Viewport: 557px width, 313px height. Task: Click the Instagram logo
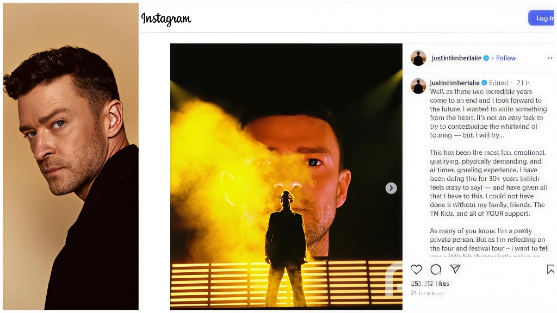click(x=166, y=19)
